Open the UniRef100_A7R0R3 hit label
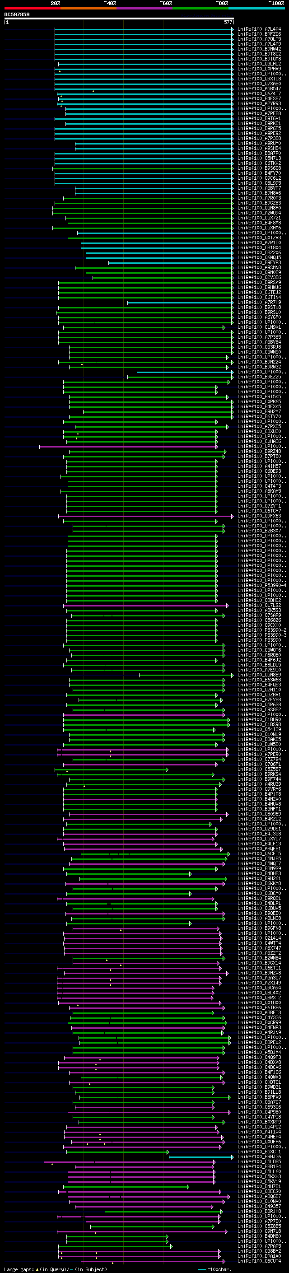Viewport: 289px width, 1273px height. pyautogui.click(x=259, y=198)
